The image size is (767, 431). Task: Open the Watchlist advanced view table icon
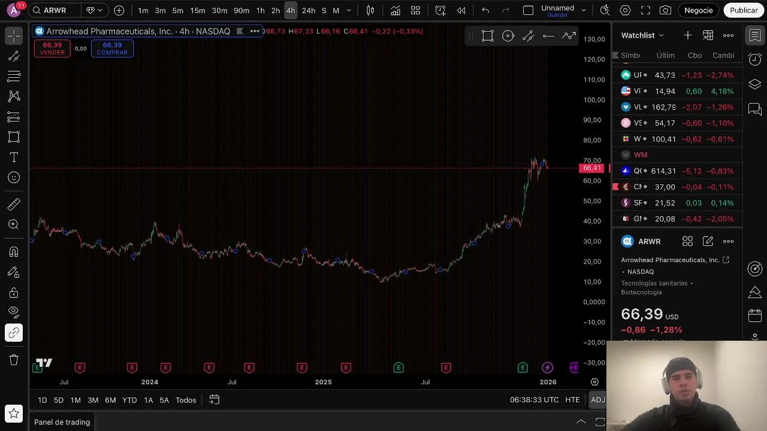(708, 35)
